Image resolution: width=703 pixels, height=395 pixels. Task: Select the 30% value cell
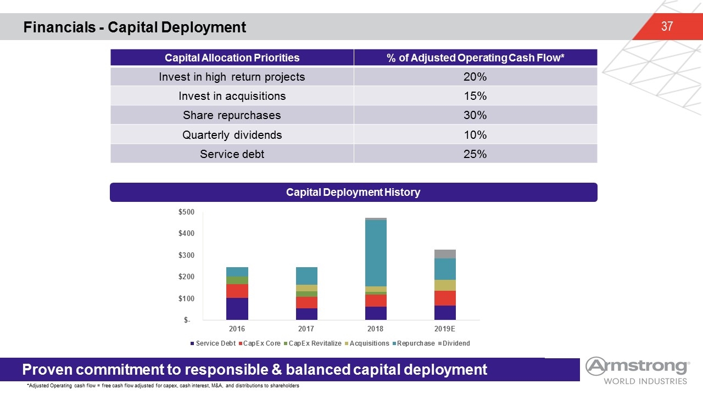pos(475,115)
